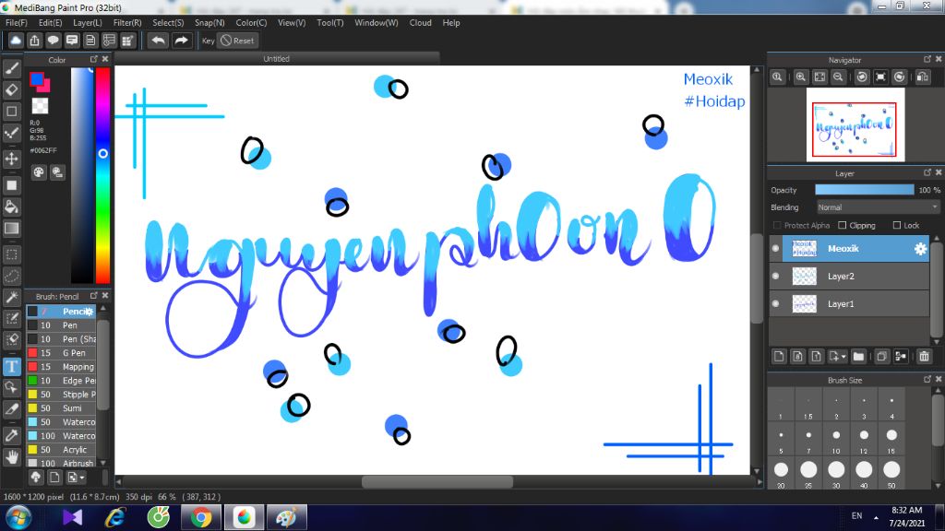945x531 pixels.
Task: Select the Gradient tool
Action: [11, 229]
